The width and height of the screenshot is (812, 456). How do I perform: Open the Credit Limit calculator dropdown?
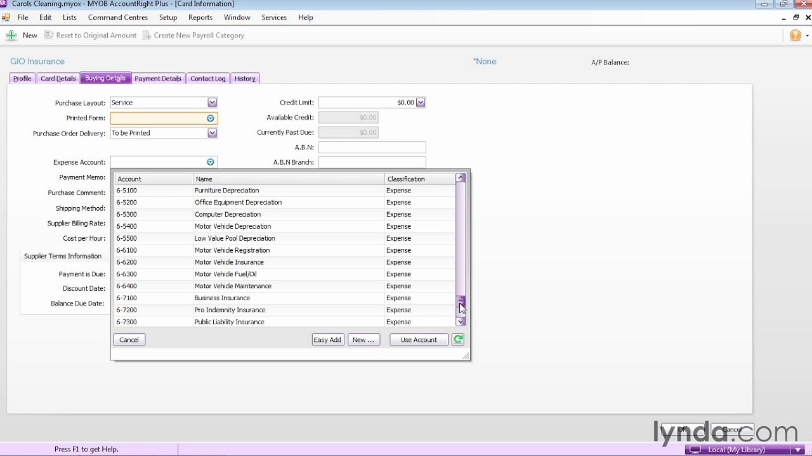click(x=421, y=103)
